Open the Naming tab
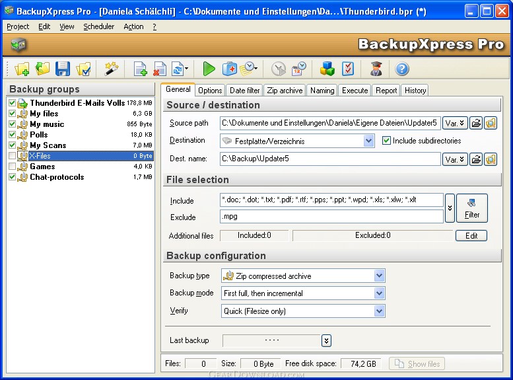This screenshot has width=513, height=380. pos(322,91)
